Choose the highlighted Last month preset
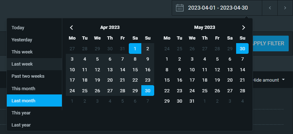 34,100
